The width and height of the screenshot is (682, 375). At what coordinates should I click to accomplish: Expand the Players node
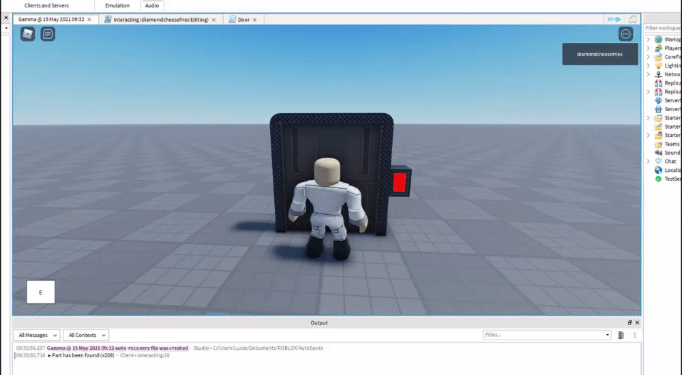(x=649, y=48)
